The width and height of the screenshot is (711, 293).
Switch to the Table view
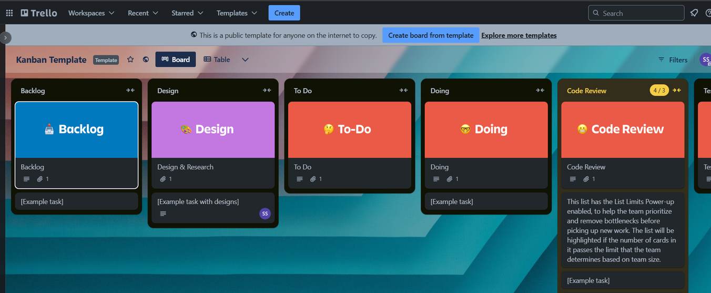217,59
